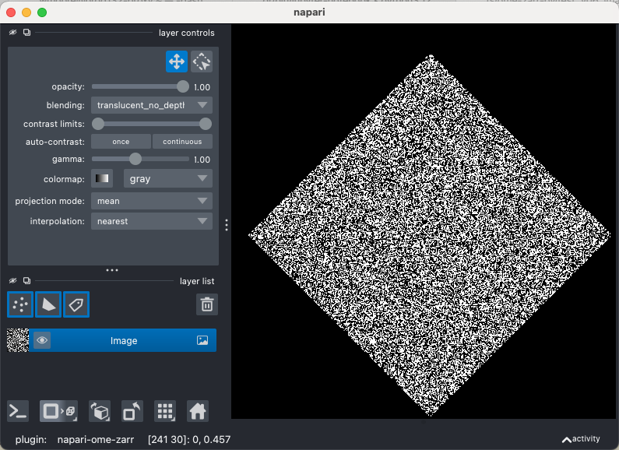Image resolution: width=619 pixels, height=450 pixels.
Task: Click the 'gamma:' label
Action: point(69,159)
